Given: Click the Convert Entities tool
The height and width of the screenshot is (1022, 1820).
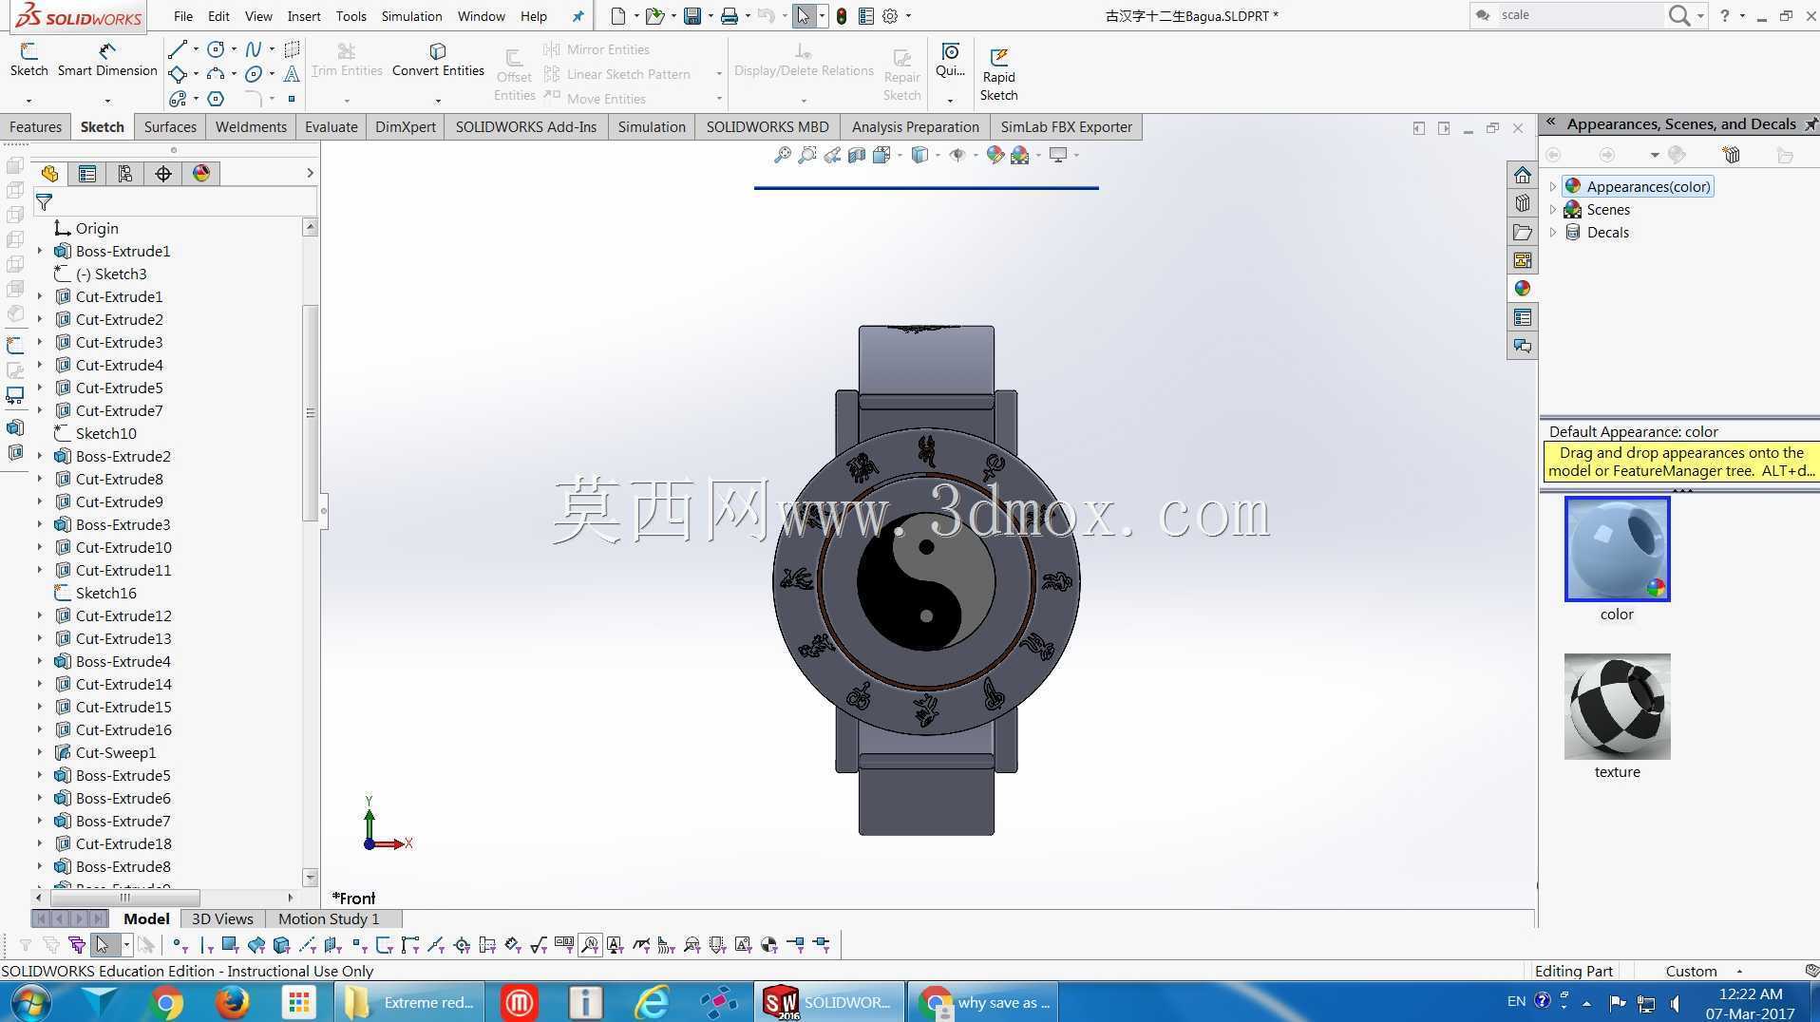Looking at the screenshot, I should click(x=438, y=60).
